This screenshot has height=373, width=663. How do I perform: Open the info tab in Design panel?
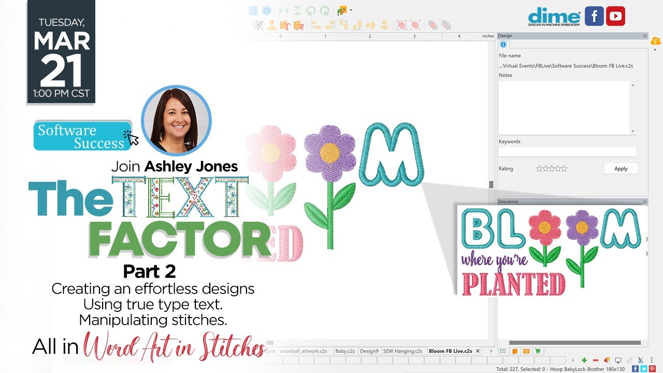[x=502, y=45]
